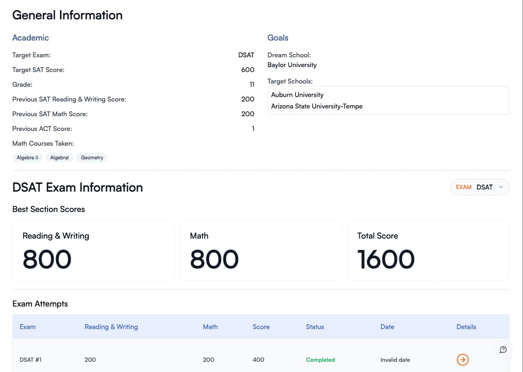
Task: Click the Algebra II course tag
Action: point(27,158)
